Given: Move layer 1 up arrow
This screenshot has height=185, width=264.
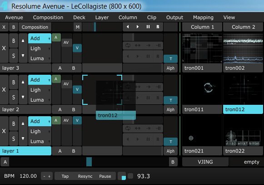Looking at the screenshot, I should [23, 123].
